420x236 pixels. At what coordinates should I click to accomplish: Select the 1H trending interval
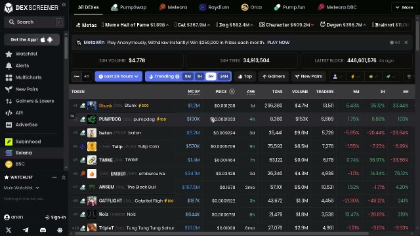click(x=199, y=77)
